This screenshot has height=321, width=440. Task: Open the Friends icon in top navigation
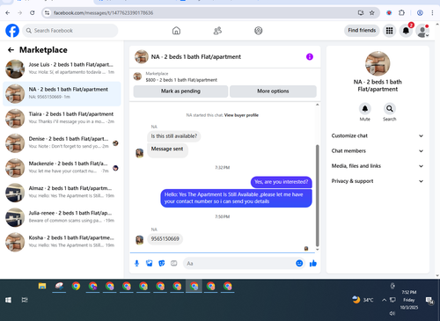click(x=217, y=31)
